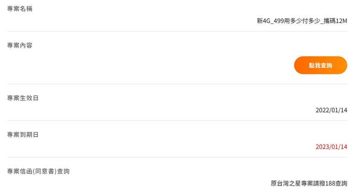Click the 專案信函(同意書)查詢 label
The height and width of the screenshot is (191, 357).
coord(38,171)
